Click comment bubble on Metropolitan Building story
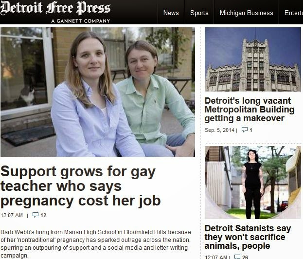This screenshot has height=259, width=303. (x=245, y=129)
